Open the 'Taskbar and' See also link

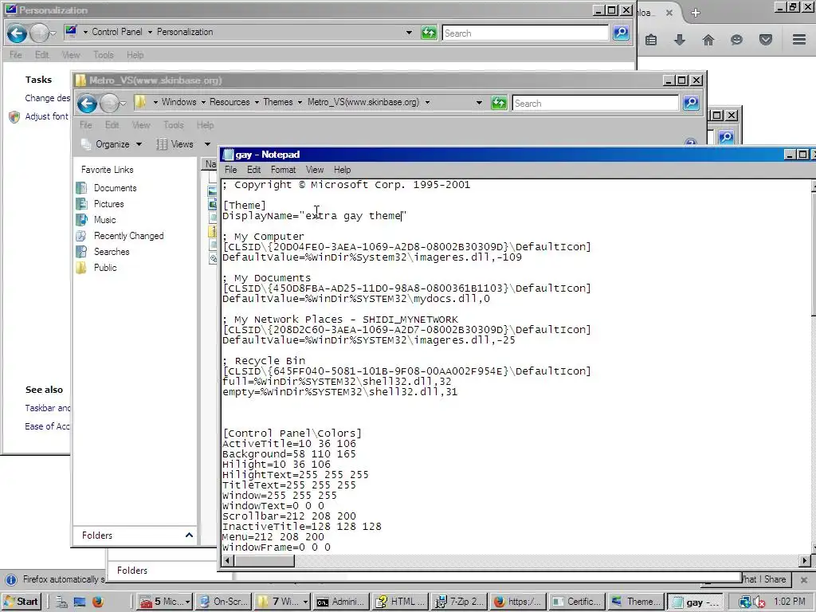pos(47,408)
